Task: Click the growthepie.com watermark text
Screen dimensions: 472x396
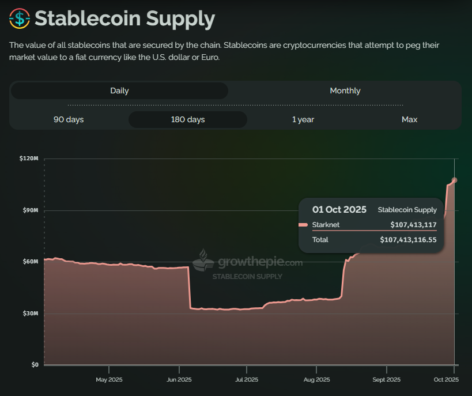Action: [260, 263]
